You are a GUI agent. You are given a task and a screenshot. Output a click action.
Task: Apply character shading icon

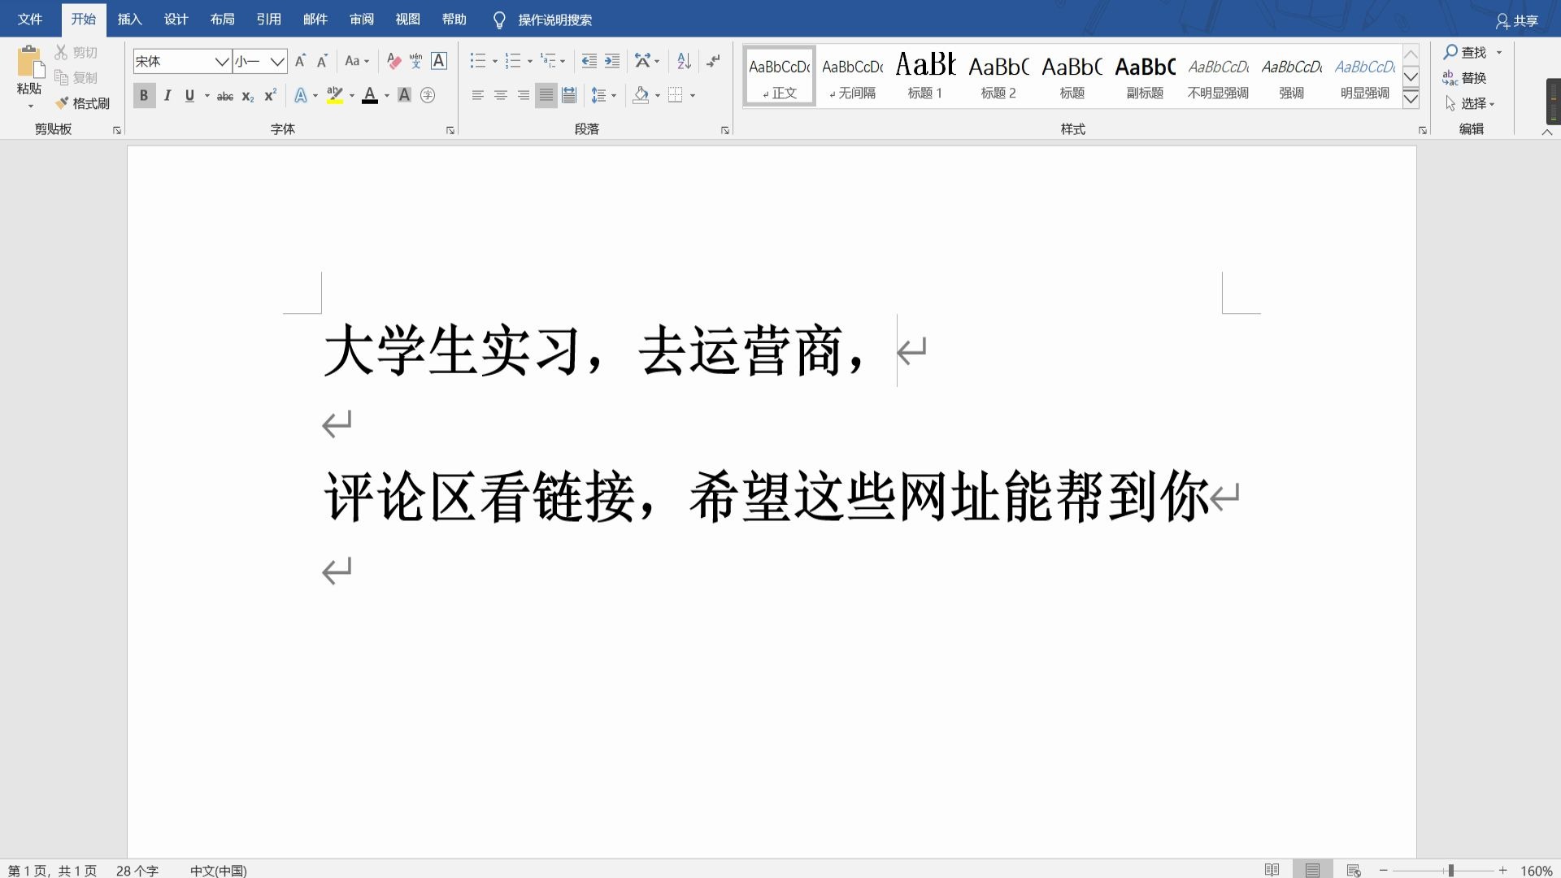pos(404,96)
